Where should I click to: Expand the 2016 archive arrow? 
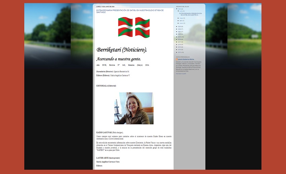click(177, 45)
